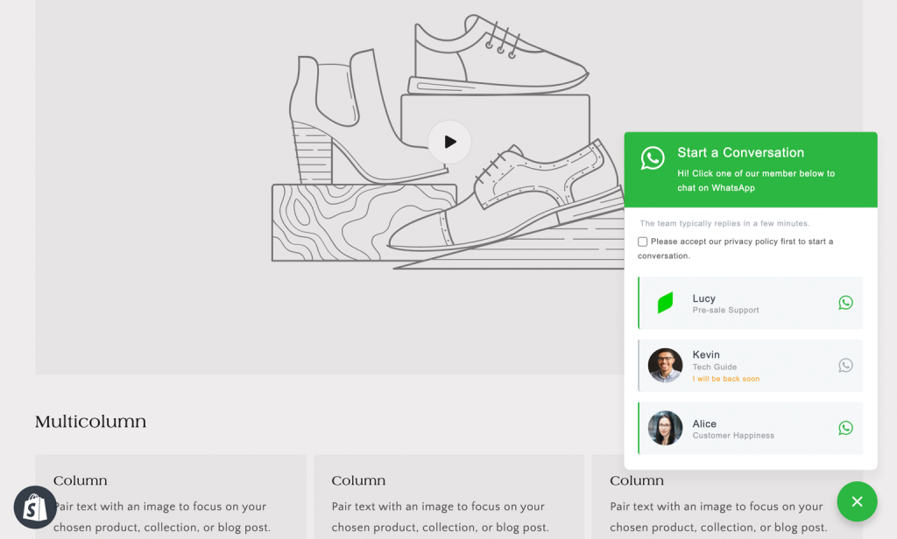Click the middle Column heading

tap(358, 480)
